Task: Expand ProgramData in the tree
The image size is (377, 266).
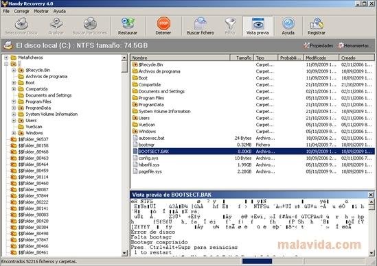Action: click(x=14, y=108)
